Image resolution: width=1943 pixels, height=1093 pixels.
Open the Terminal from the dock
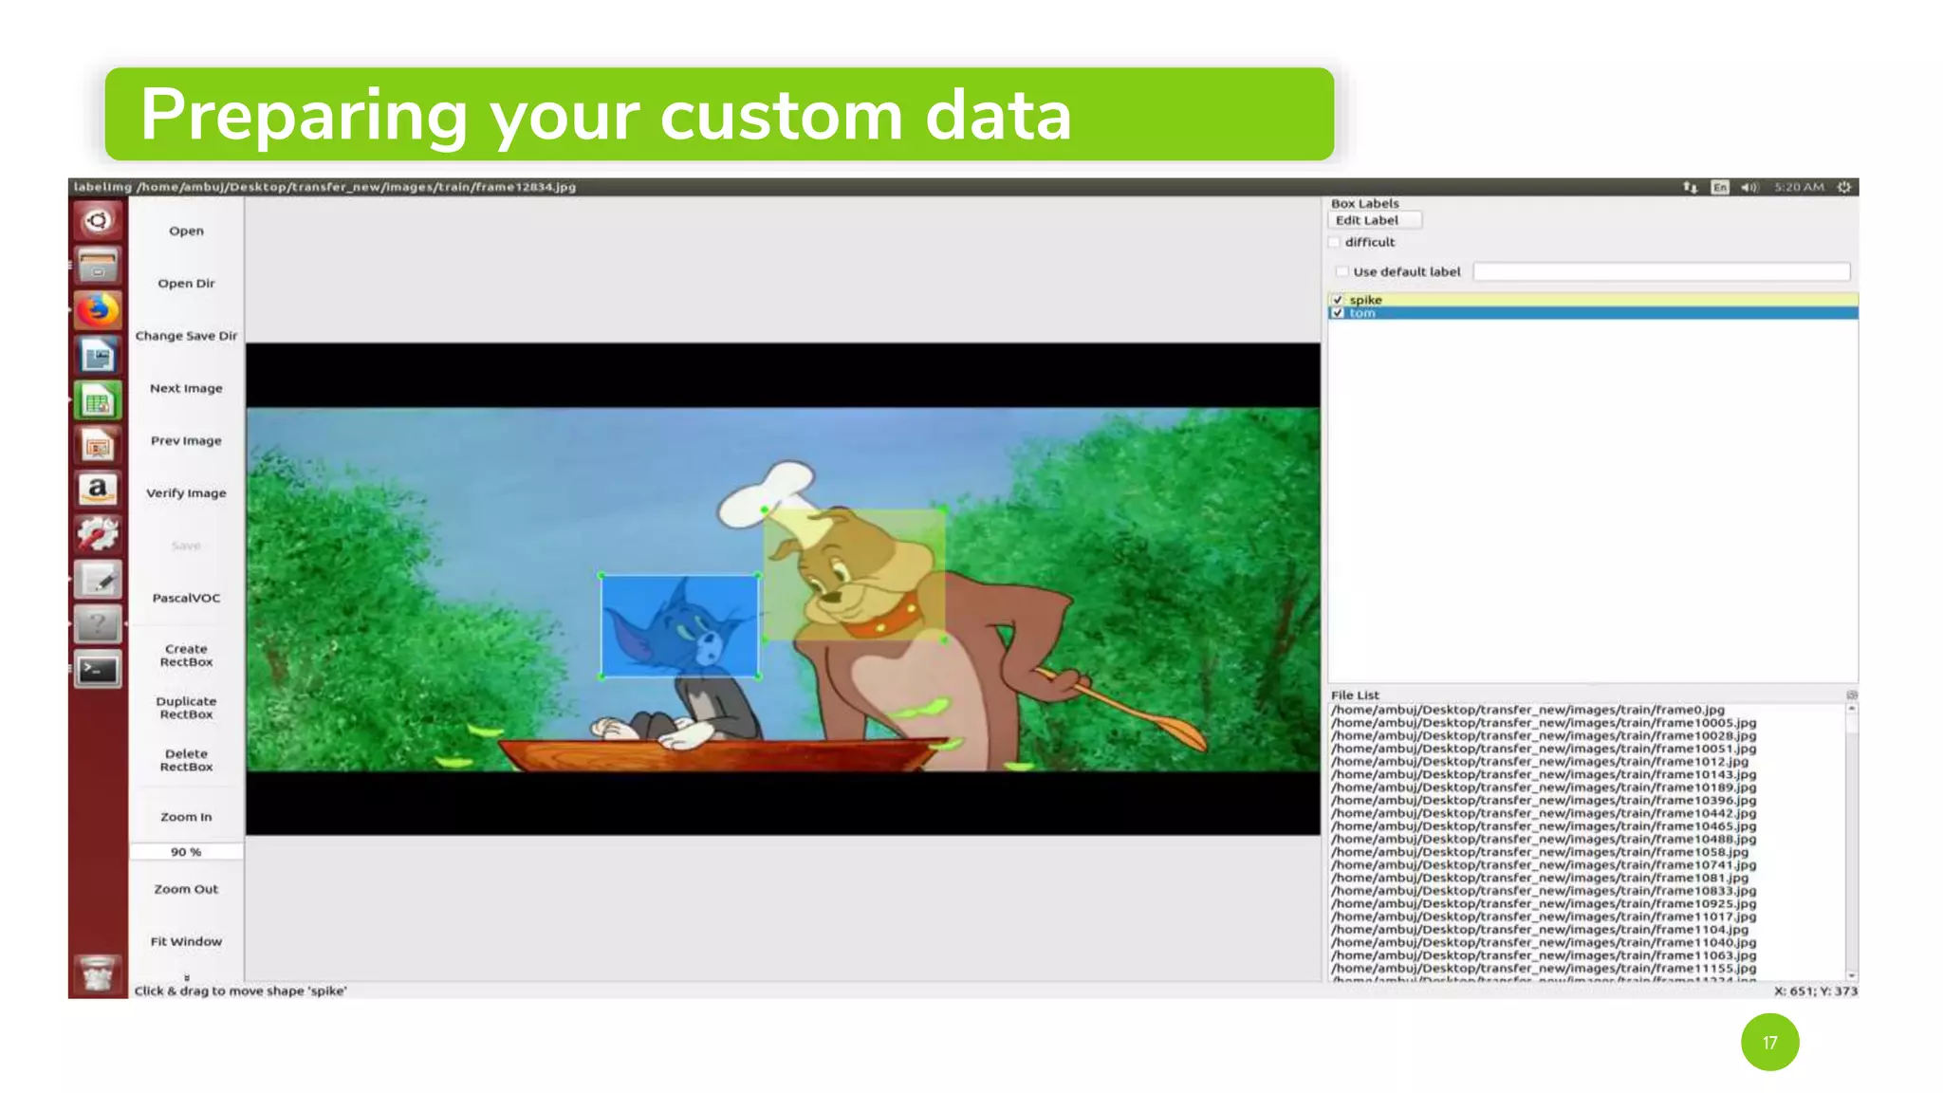pos(98,670)
